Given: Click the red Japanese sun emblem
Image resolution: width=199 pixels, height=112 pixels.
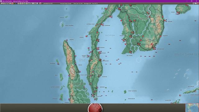Looking at the screenshot, I should [x=95, y=108].
